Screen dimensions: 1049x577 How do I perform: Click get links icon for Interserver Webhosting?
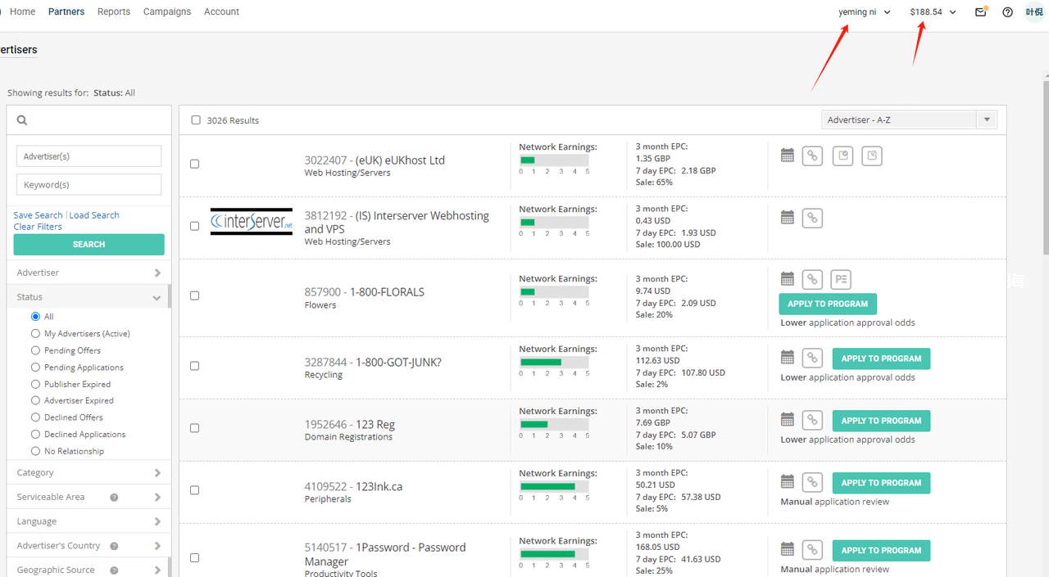[x=812, y=218]
